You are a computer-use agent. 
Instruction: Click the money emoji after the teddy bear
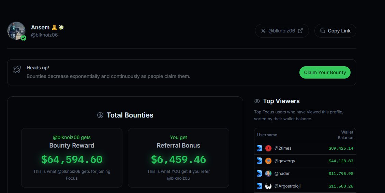(61, 27)
